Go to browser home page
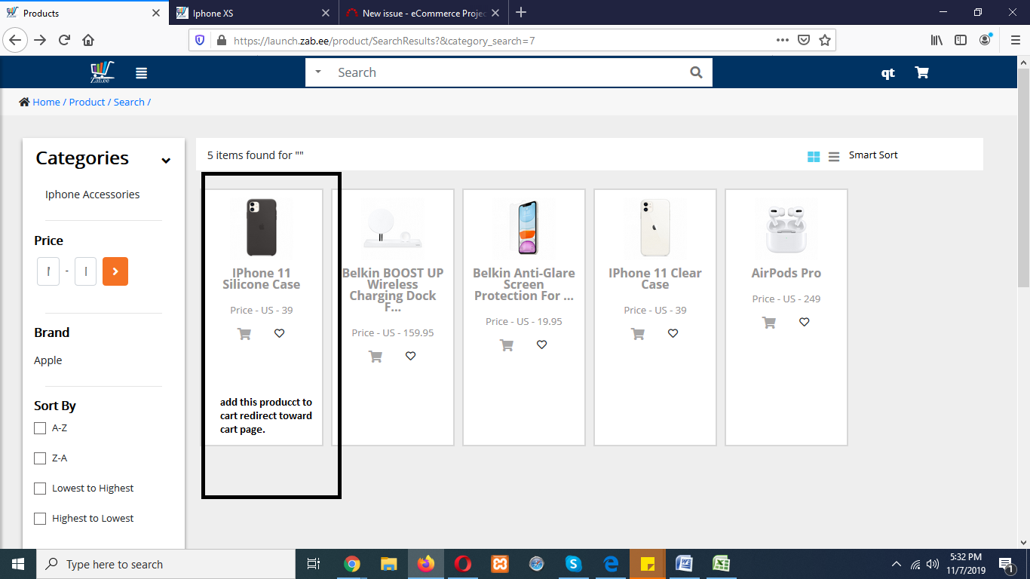This screenshot has width=1030, height=579. (88, 40)
